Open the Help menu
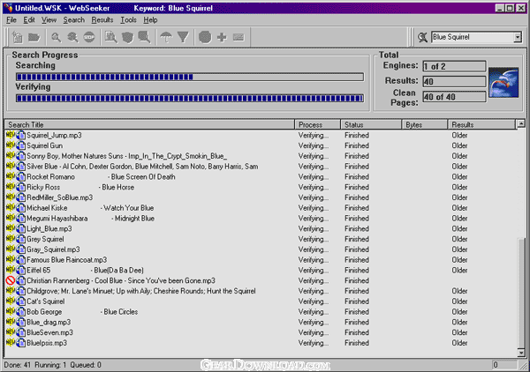 click(150, 20)
